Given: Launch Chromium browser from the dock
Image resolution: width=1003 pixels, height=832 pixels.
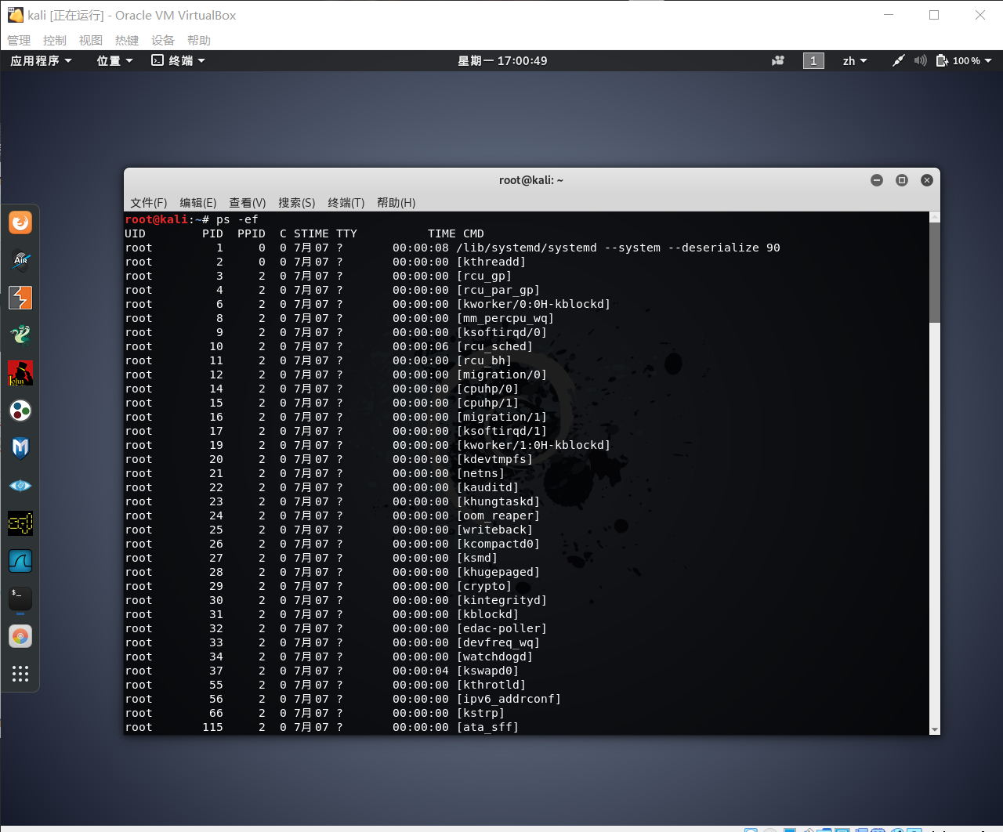Looking at the screenshot, I should coord(20,636).
